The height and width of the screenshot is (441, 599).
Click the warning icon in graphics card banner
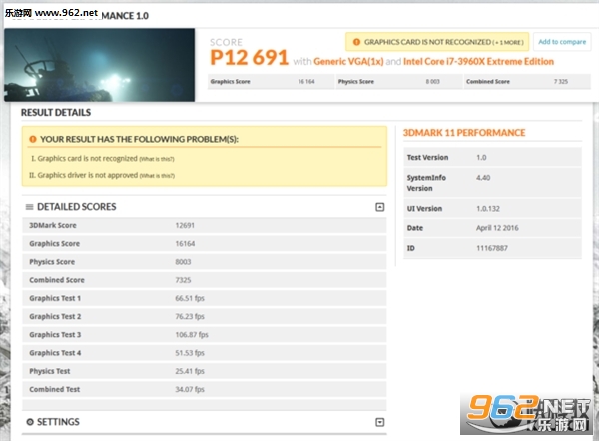point(356,42)
